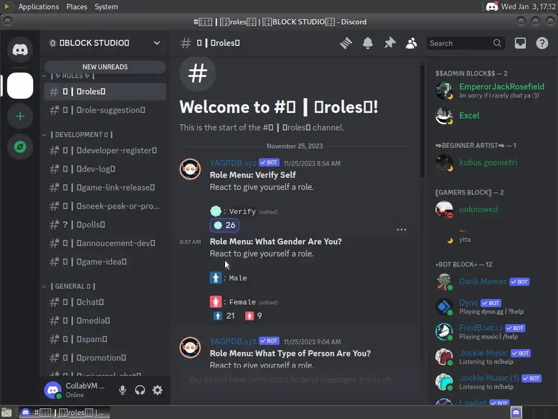Screen dimensions: 558x419
Task: Open the dev-log channel
Action: (105, 169)
